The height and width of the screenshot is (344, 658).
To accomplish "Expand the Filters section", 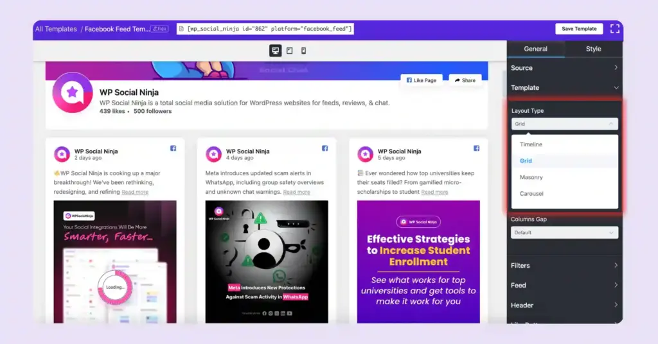I will (564, 265).
